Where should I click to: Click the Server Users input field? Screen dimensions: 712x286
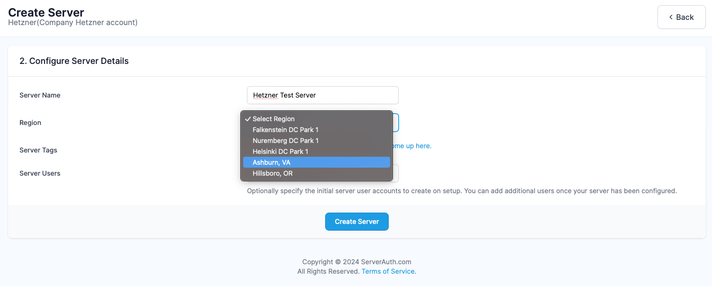[x=396, y=173]
